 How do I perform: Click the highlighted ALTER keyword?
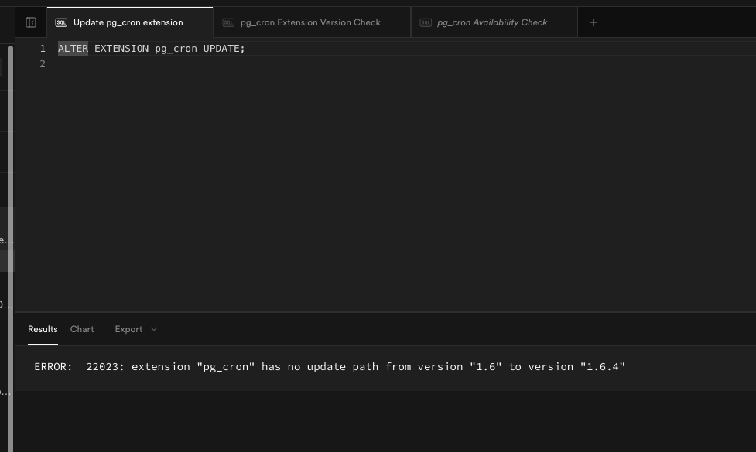(x=73, y=49)
